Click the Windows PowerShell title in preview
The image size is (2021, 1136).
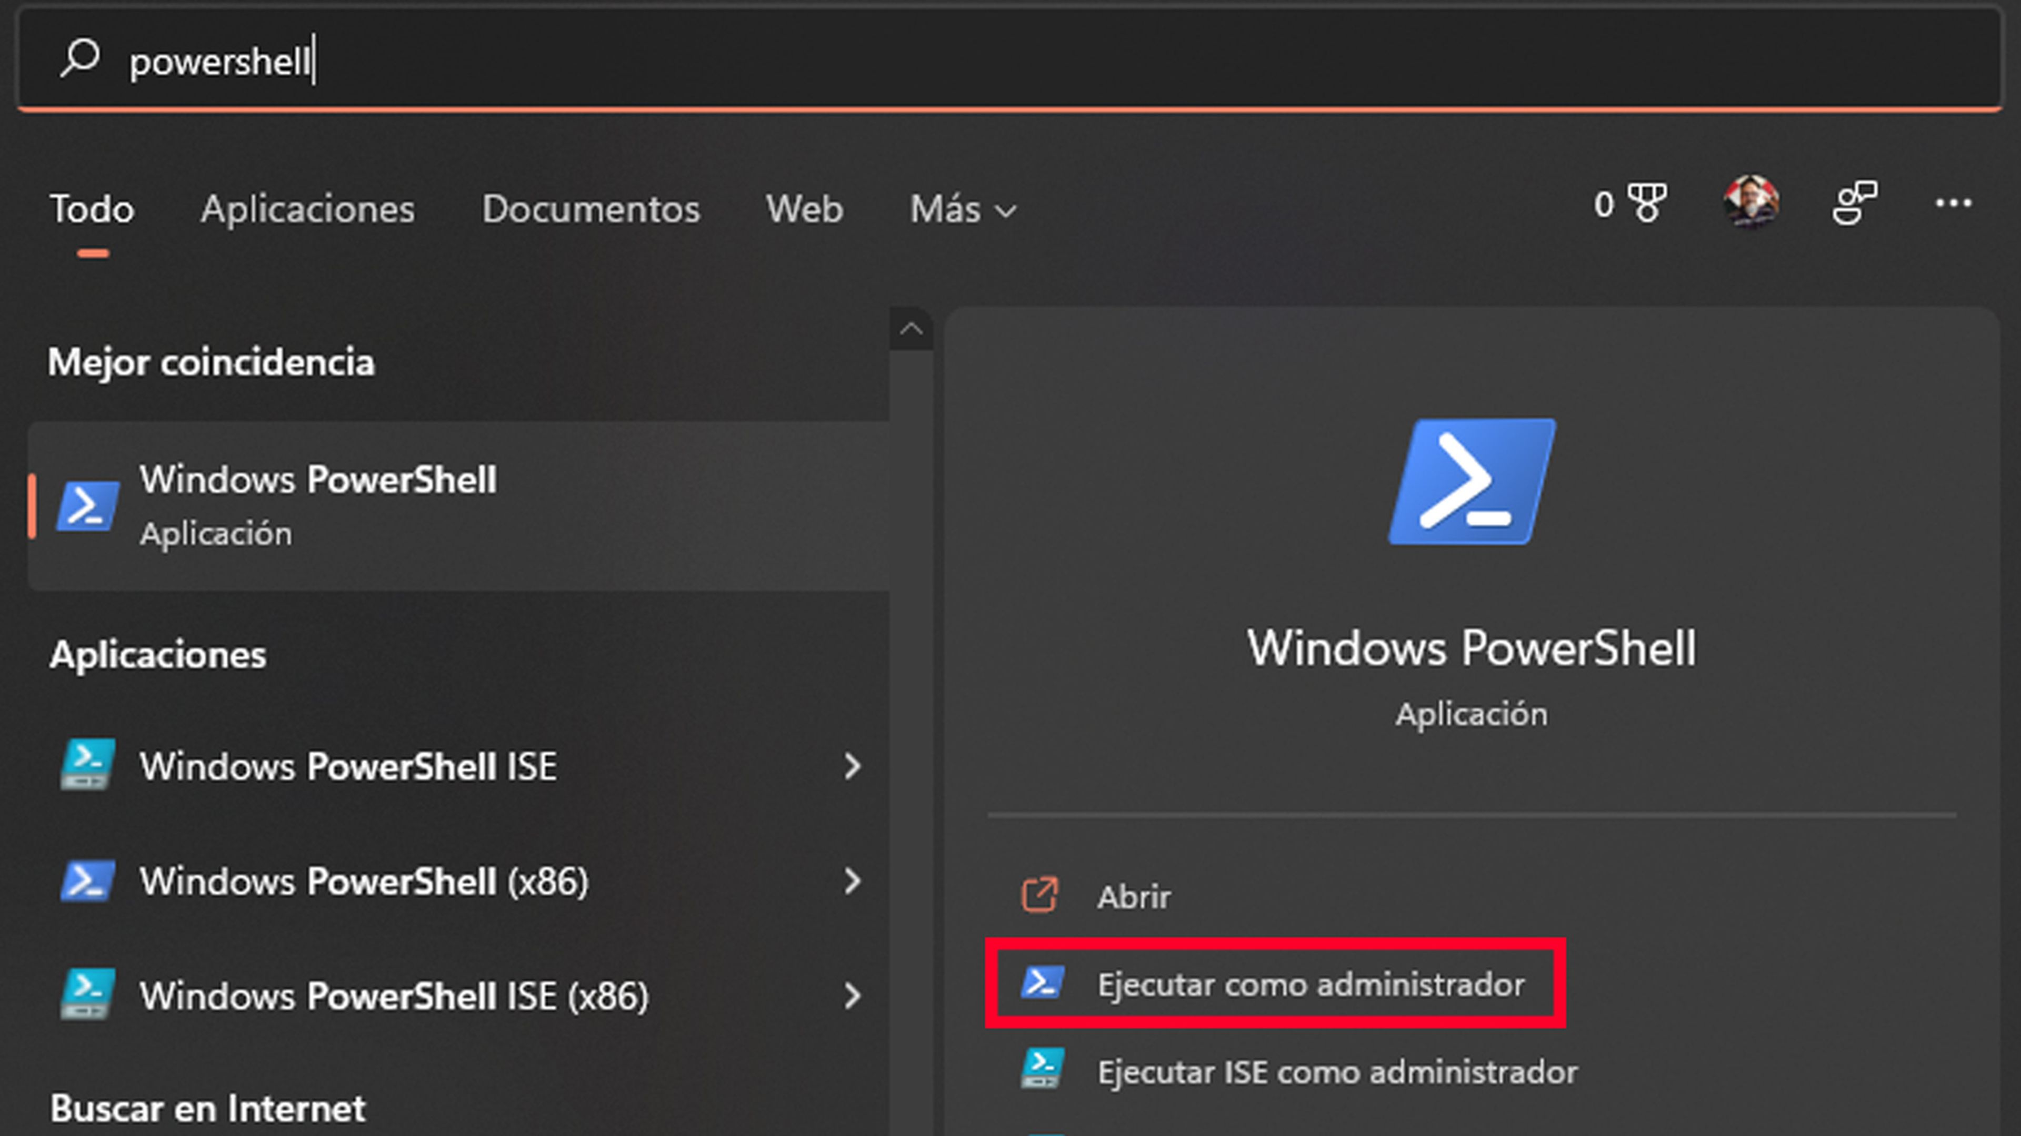[x=1472, y=648]
